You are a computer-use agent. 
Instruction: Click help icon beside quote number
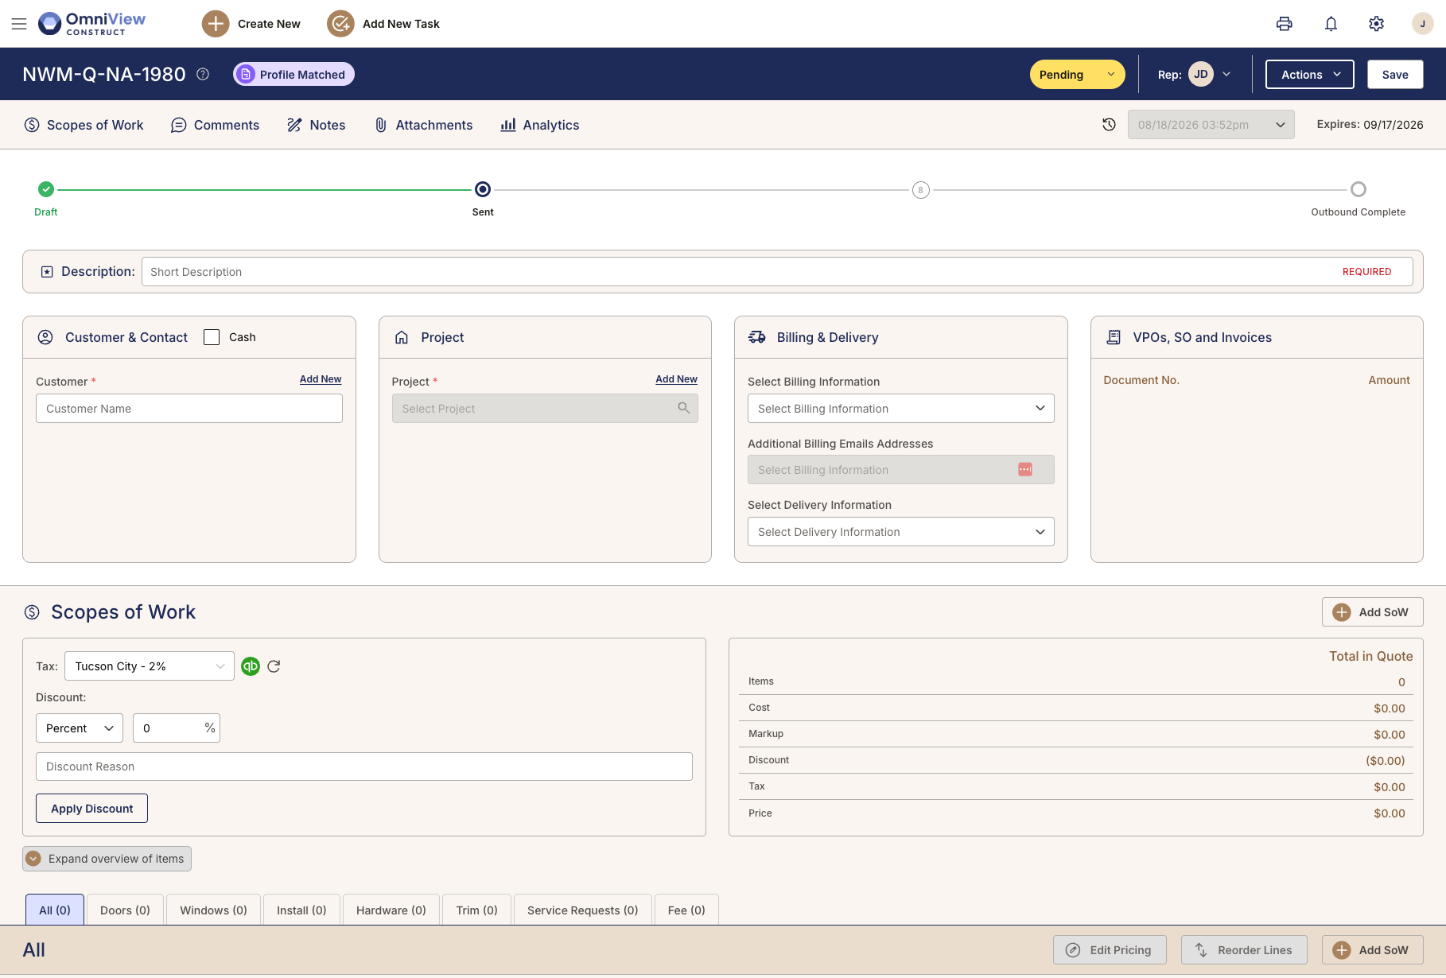[x=203, y=74]
